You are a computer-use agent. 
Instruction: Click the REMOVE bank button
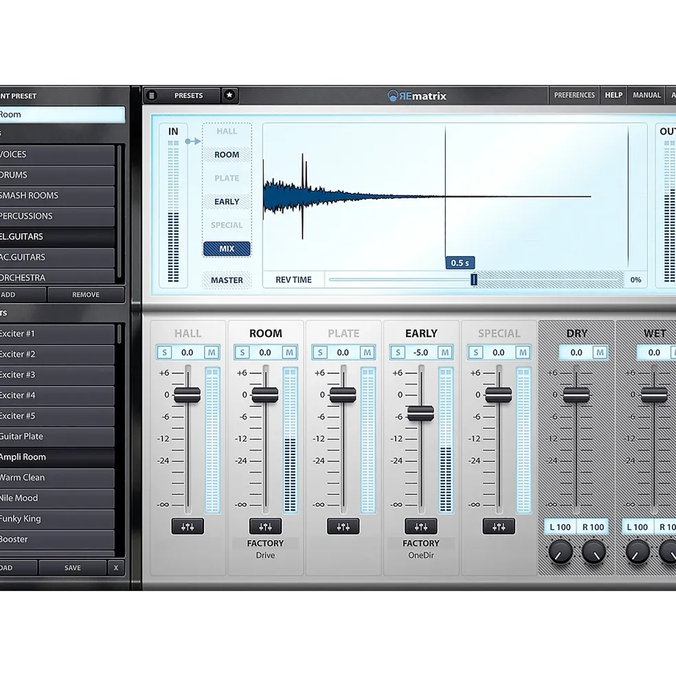point(85,294)
